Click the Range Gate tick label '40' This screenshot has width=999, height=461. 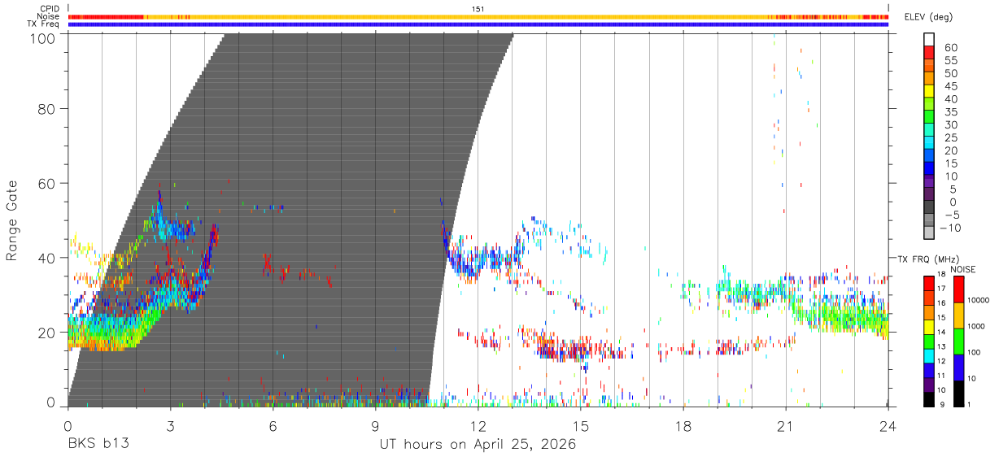pos(46,258)
